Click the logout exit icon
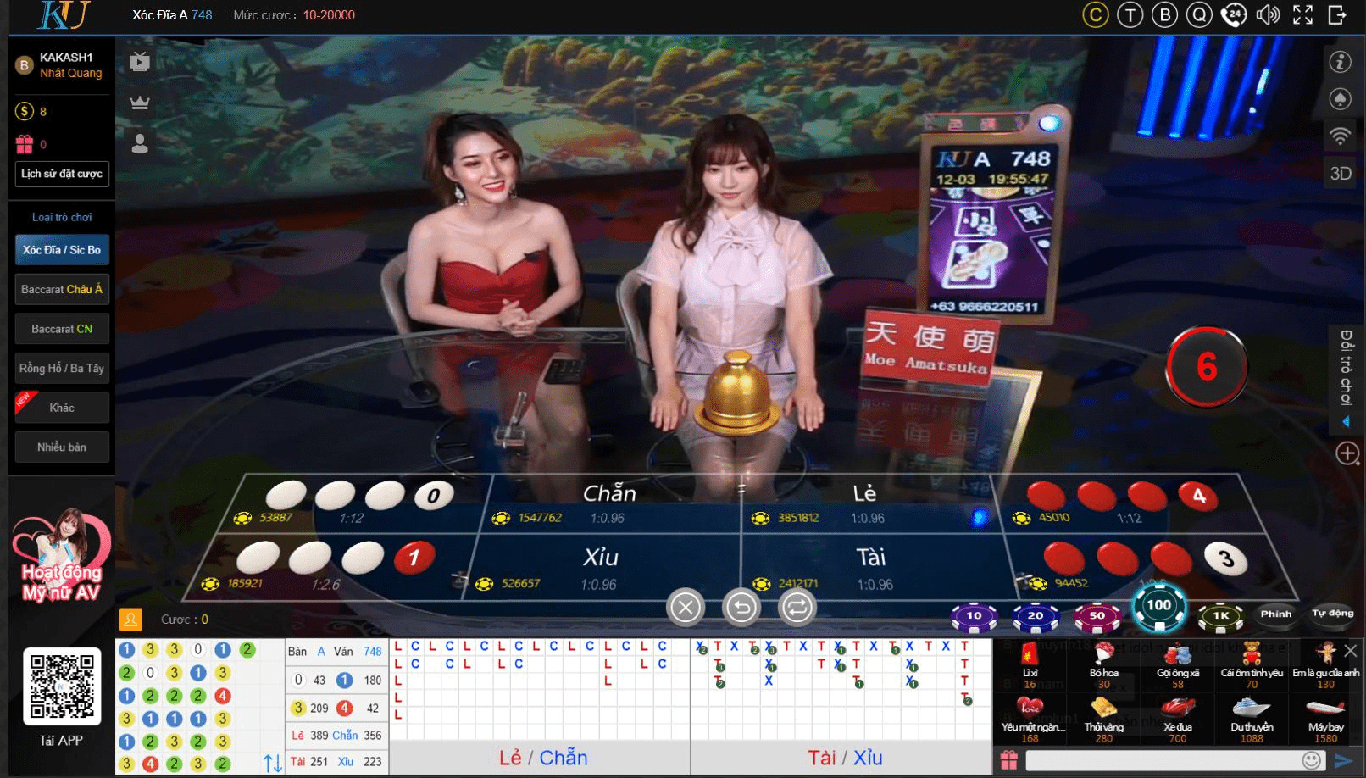This screenshot has height=778, width=1366. [x=1337, y=15]
